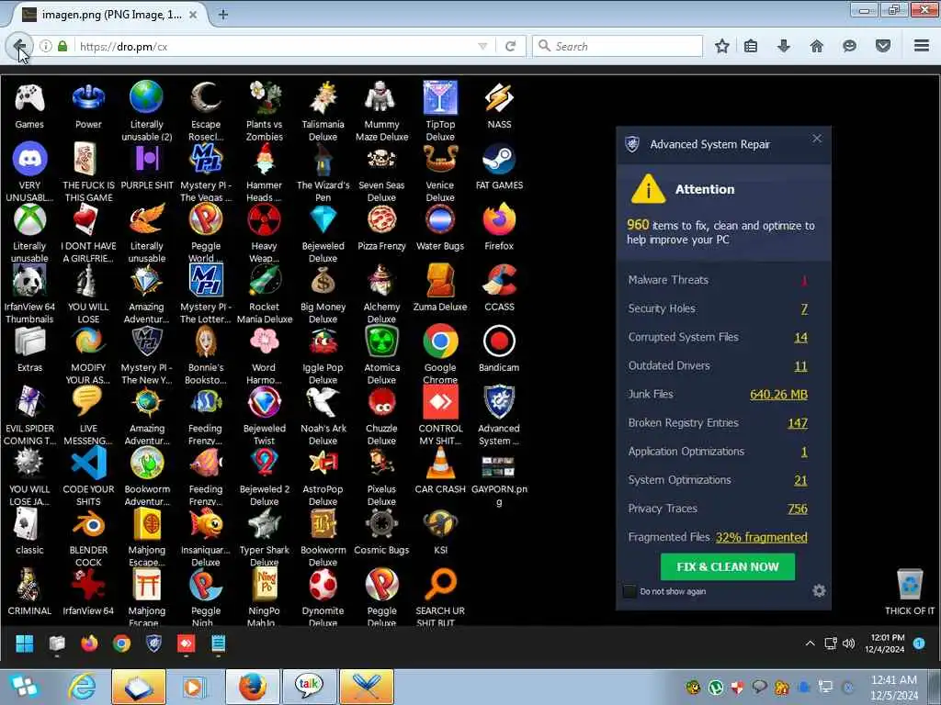Click inner taskbar speaker volume icon

coord(848,643)
